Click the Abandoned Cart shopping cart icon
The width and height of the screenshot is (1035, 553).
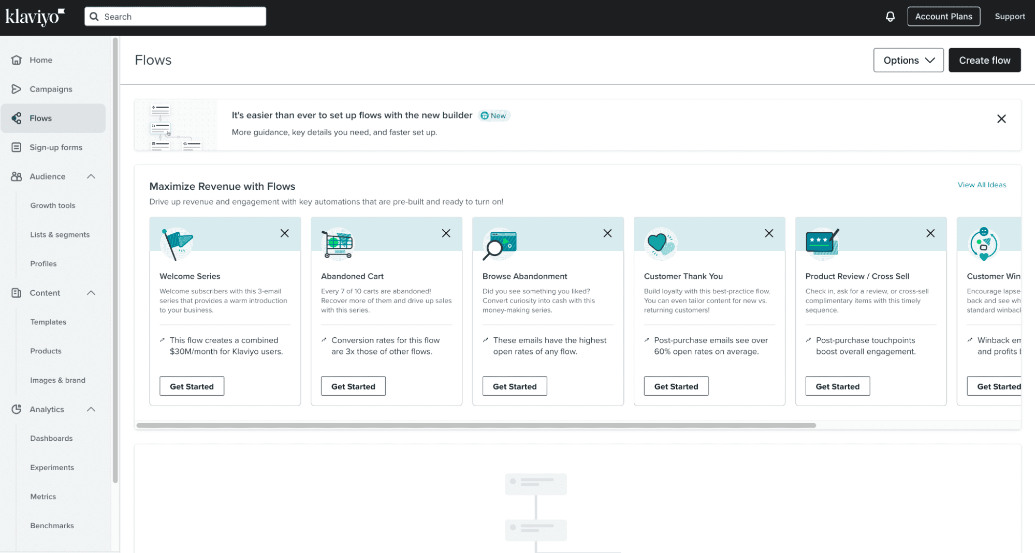(x=338, y=244)
